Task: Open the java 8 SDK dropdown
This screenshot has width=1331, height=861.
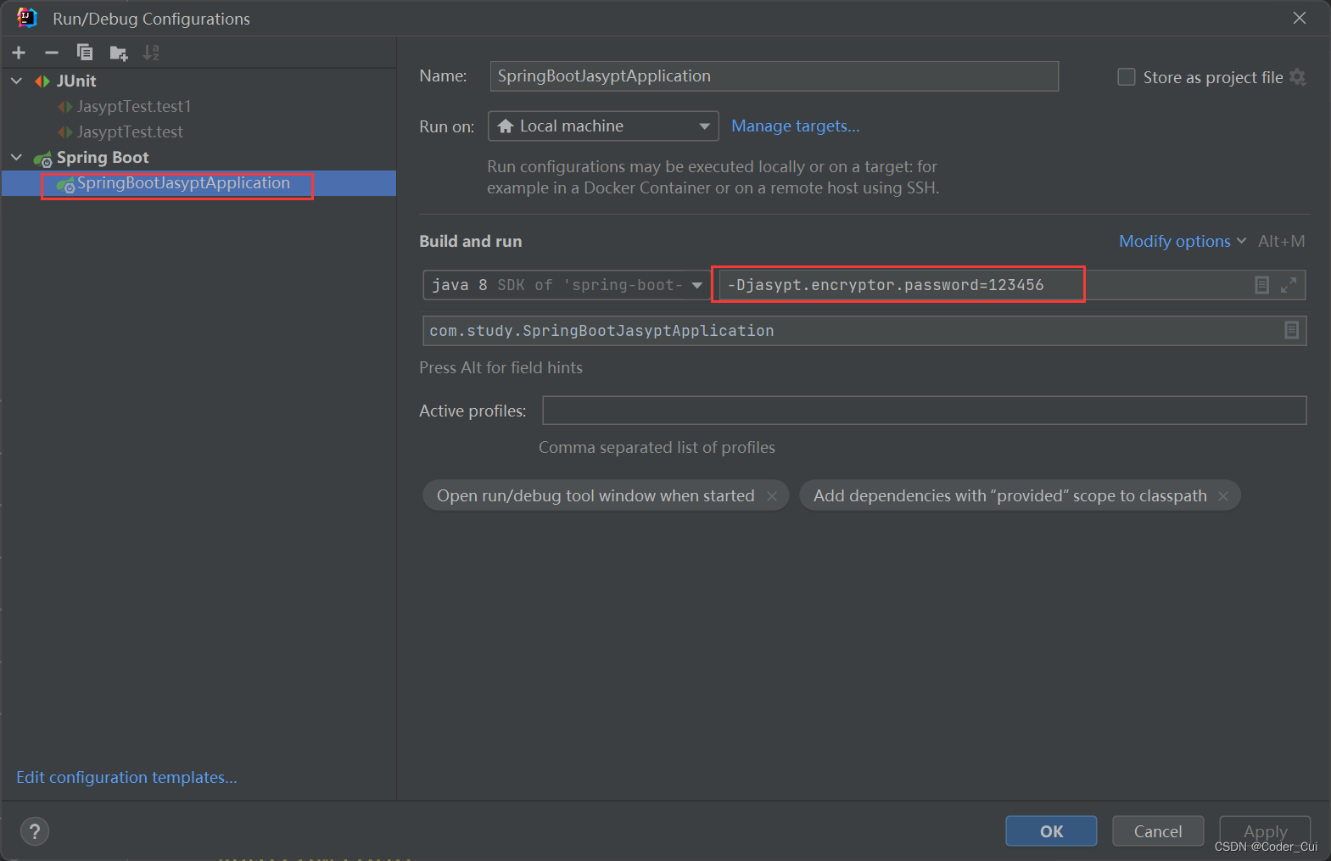Action: tap(566, 285)
